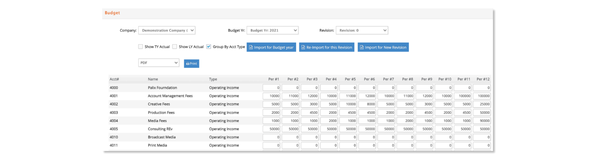Select account number 4011
605x156 pixels.
pyautogui.click(x=114, y=145)
